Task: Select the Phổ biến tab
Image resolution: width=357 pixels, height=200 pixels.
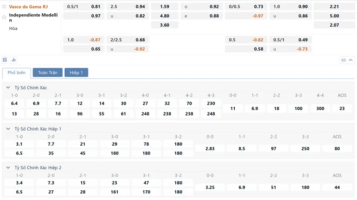Action: tap(17, 73)
